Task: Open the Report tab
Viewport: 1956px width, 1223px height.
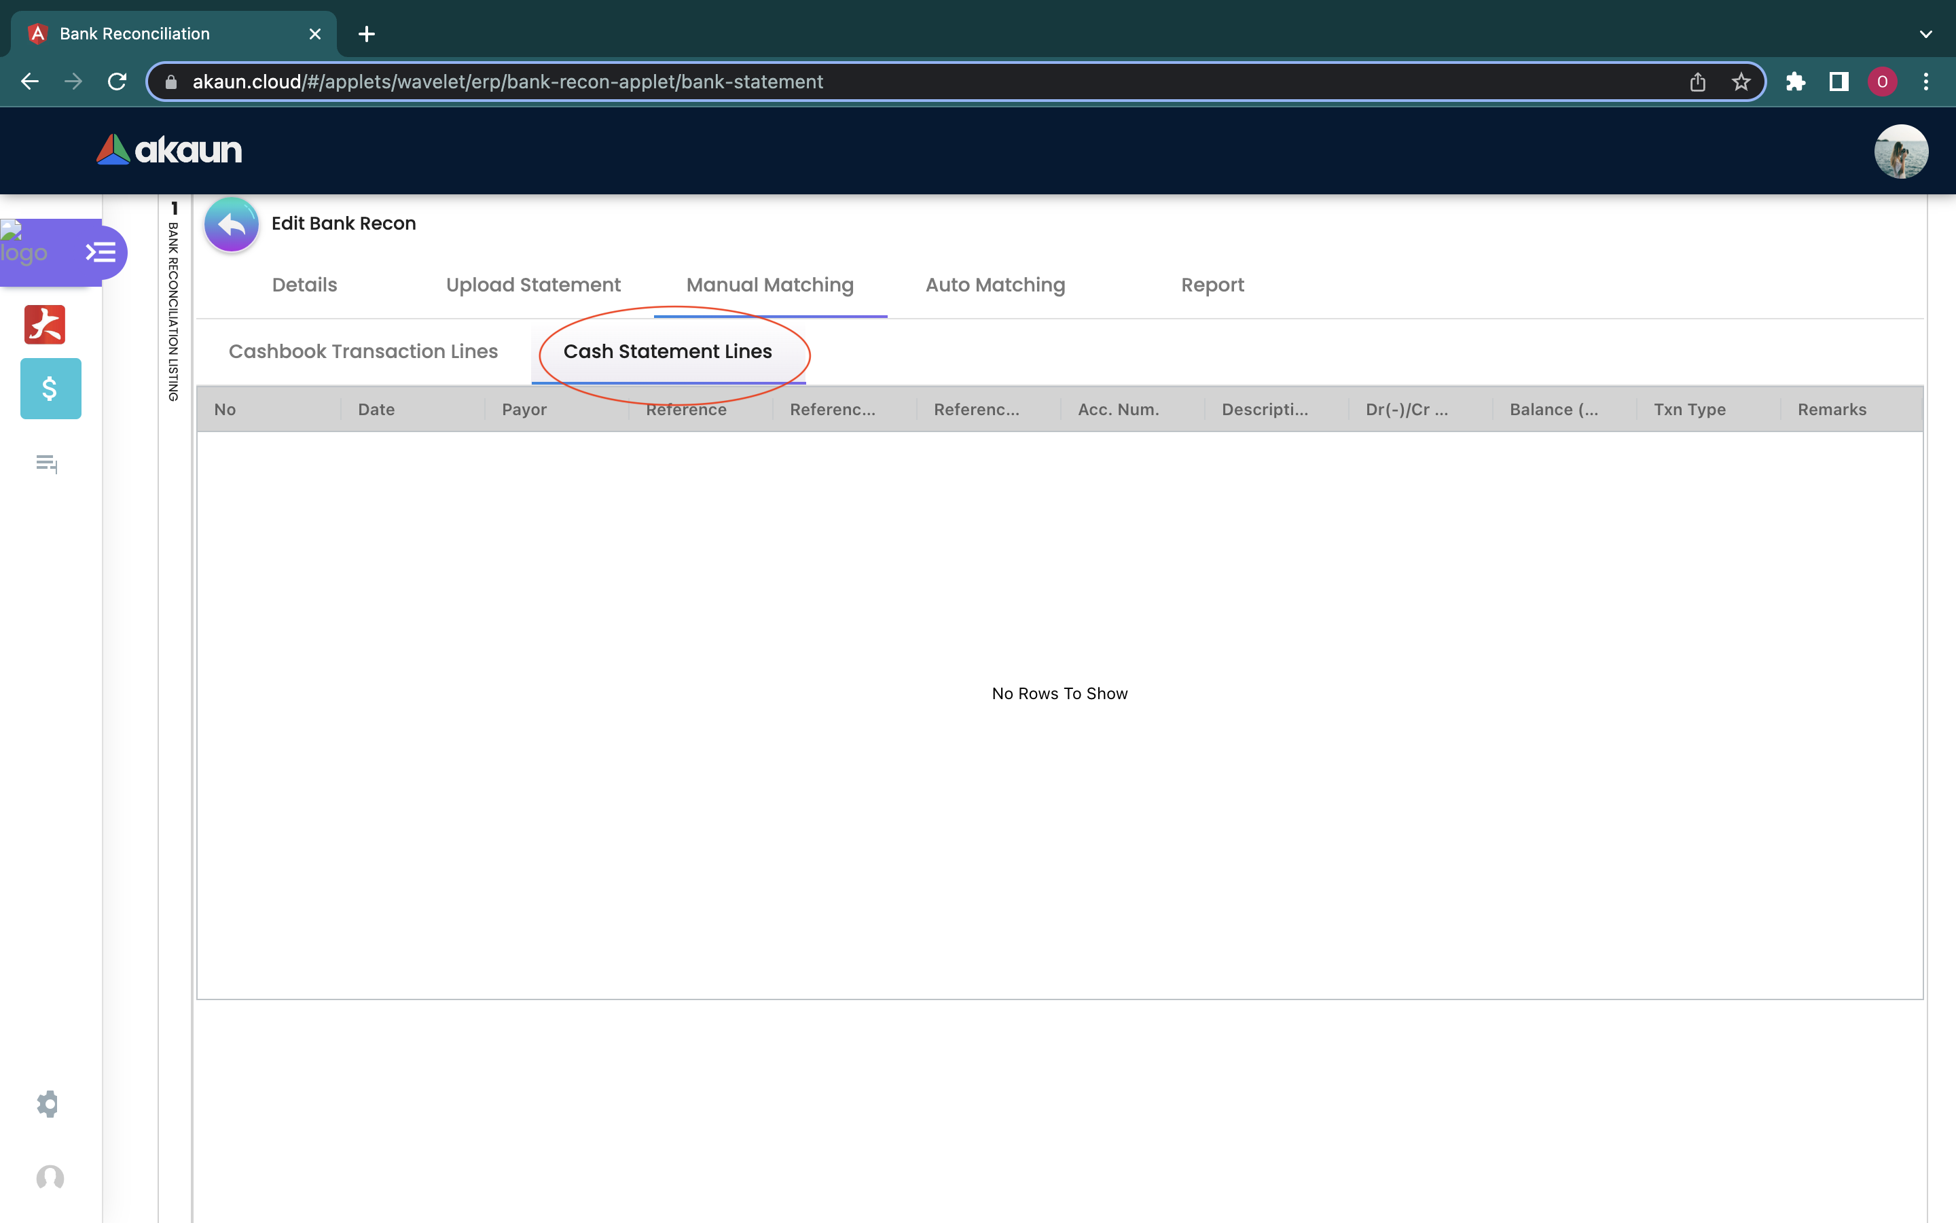Action: click(x=1212, y=285)
